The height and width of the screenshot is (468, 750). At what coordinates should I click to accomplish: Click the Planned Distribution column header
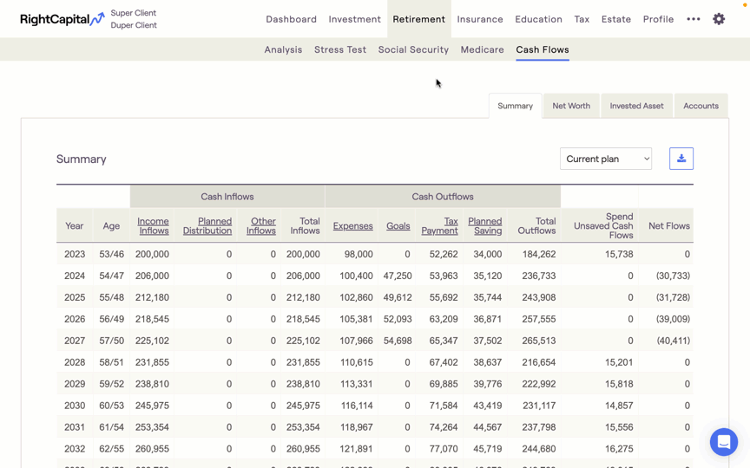[x=208, y=226]
